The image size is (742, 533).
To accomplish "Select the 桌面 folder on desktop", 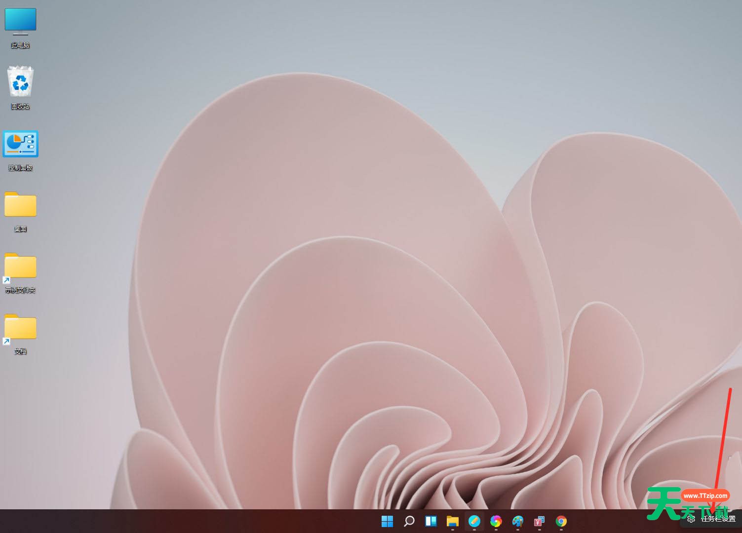I will click(20, 205).
